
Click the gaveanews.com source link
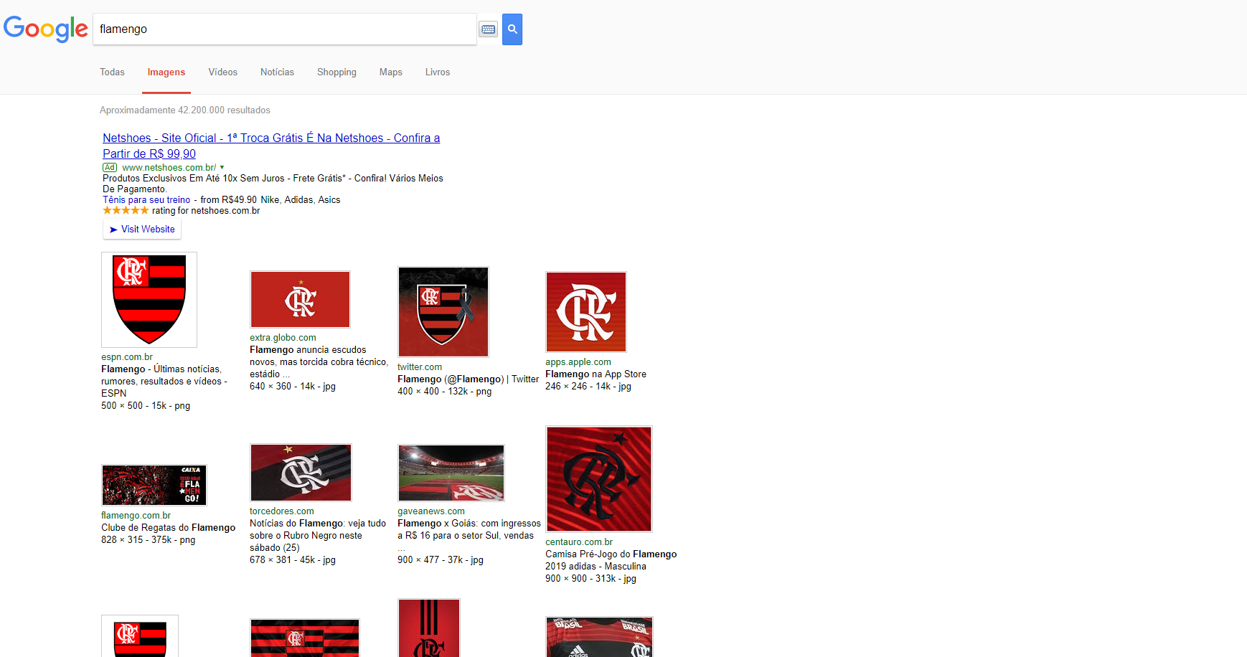[x=431, y=511]
